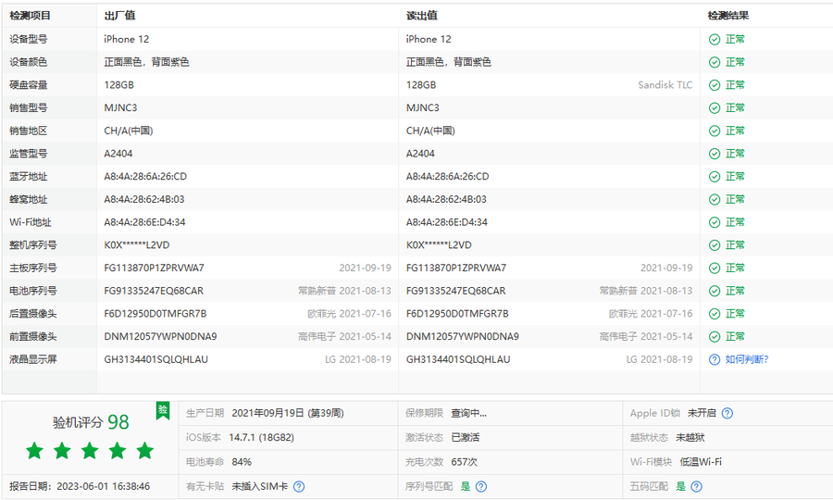Click the help icon beside 如何判断?

point(715,360)
